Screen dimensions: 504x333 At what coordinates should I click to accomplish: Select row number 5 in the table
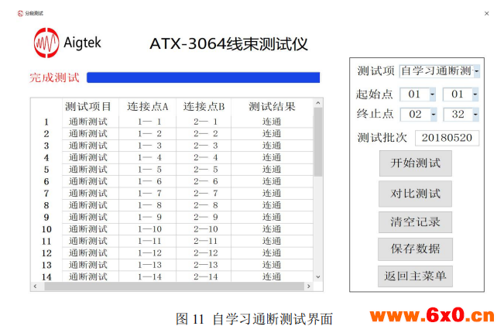point(46,170)
